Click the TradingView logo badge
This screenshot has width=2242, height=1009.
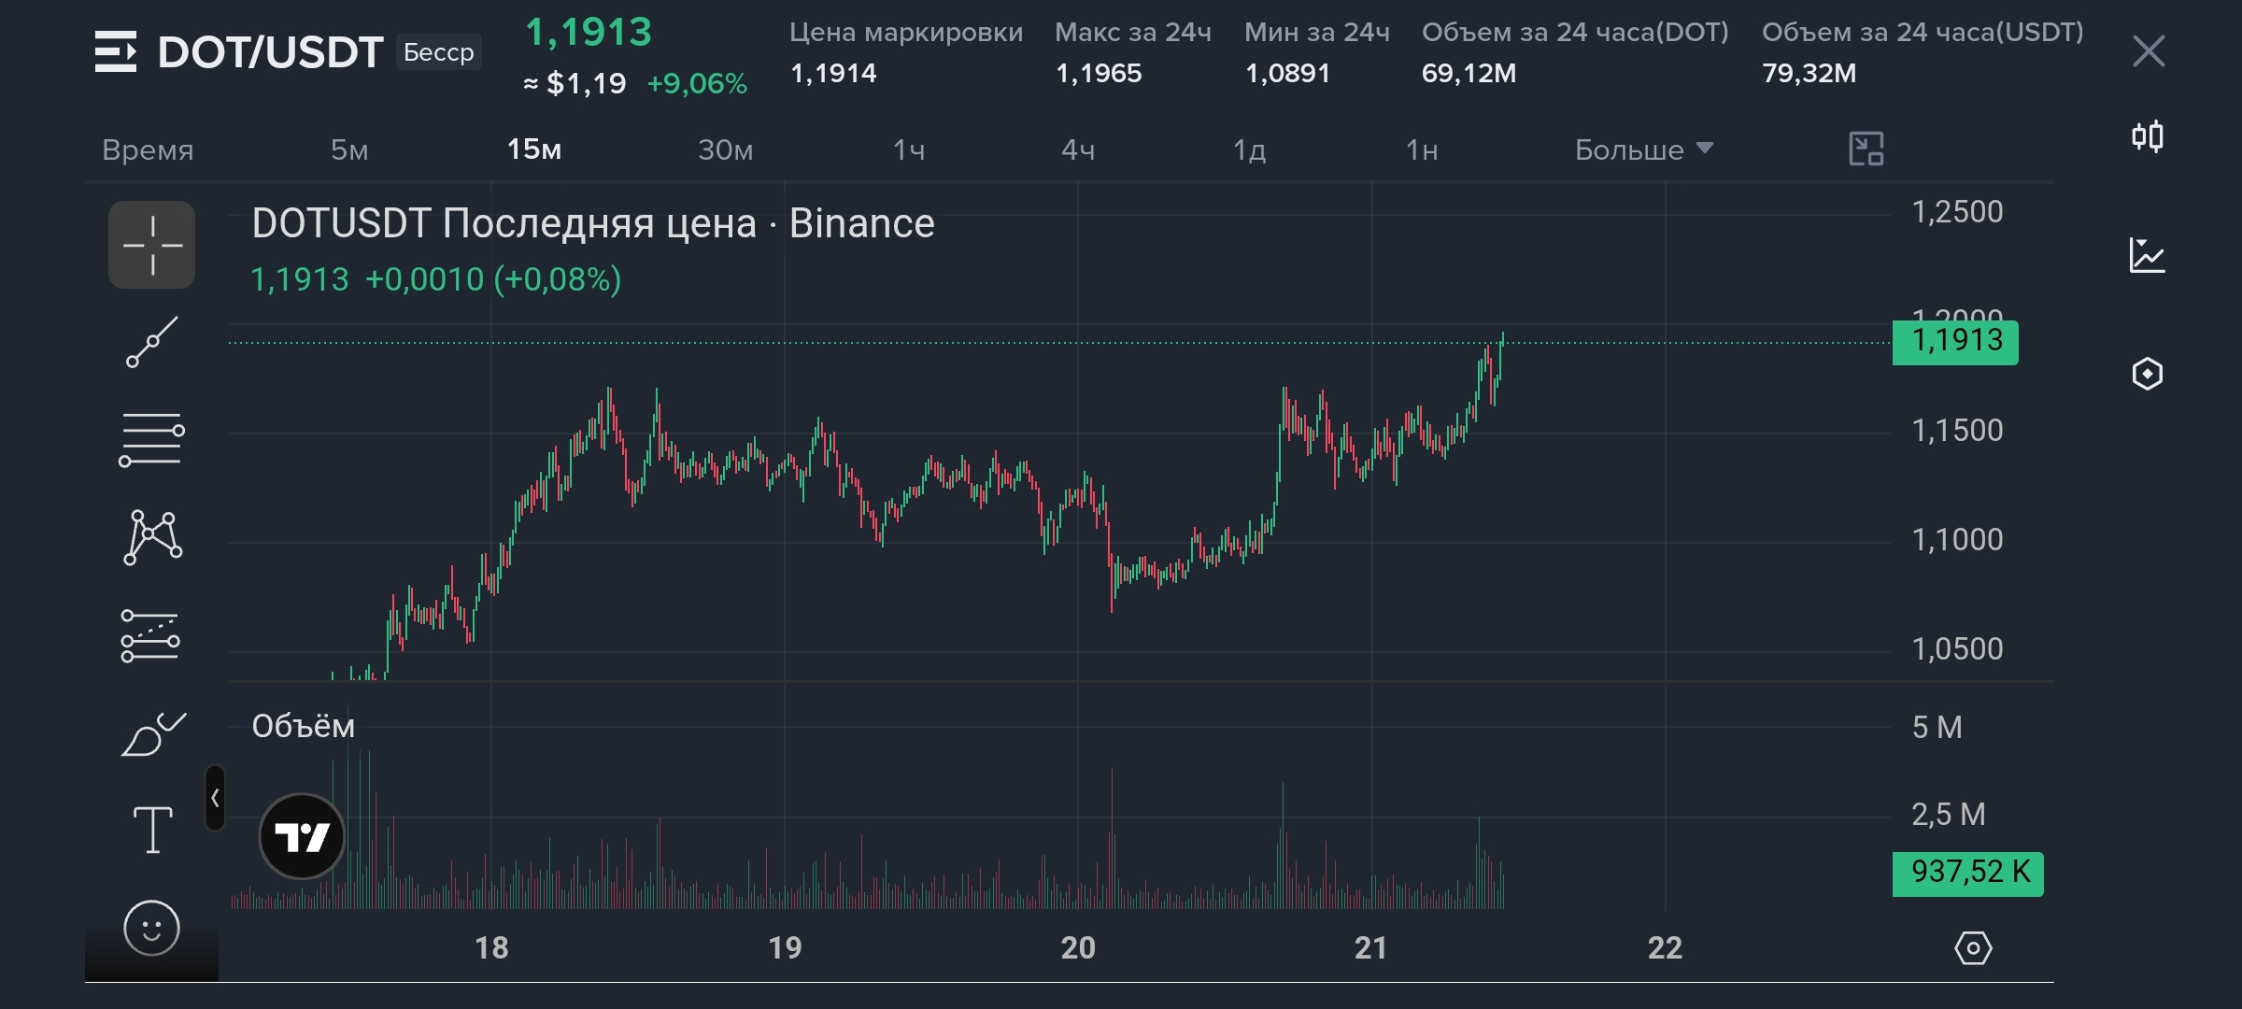tap(302, 836)
